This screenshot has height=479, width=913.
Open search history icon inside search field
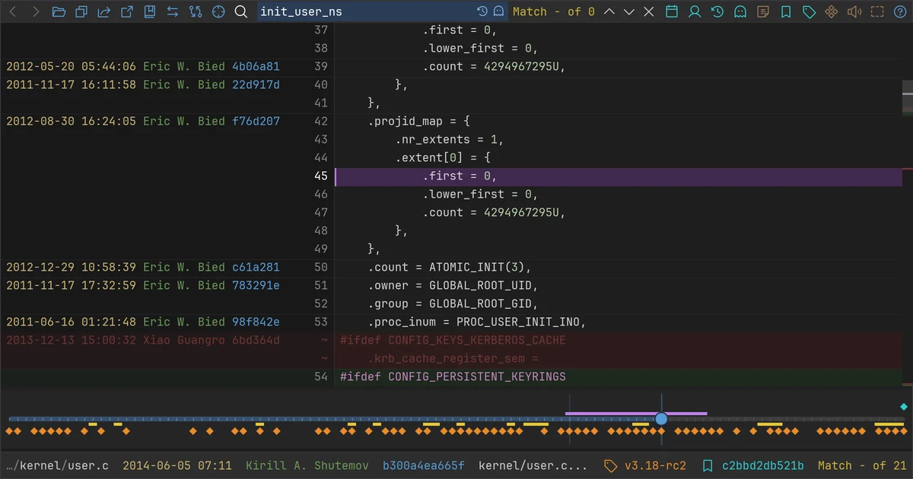point(482,11)
